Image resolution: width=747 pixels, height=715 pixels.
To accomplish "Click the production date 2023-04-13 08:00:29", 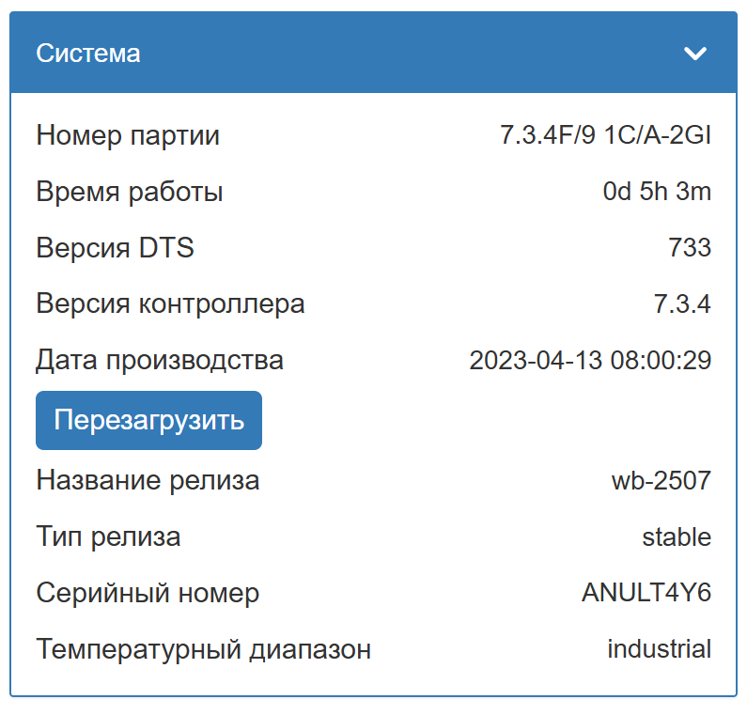I will 590,360.
